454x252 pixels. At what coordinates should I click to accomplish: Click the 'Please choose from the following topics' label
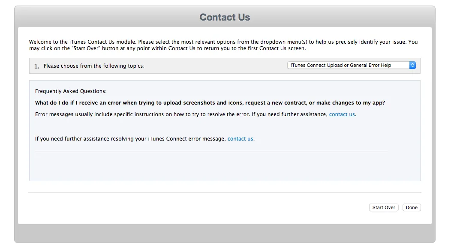94,66
